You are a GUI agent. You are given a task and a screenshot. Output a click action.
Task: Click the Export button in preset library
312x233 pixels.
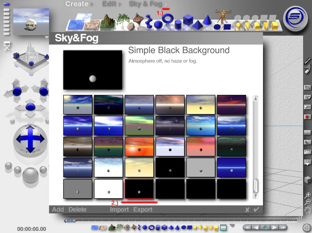coord(143,209)
